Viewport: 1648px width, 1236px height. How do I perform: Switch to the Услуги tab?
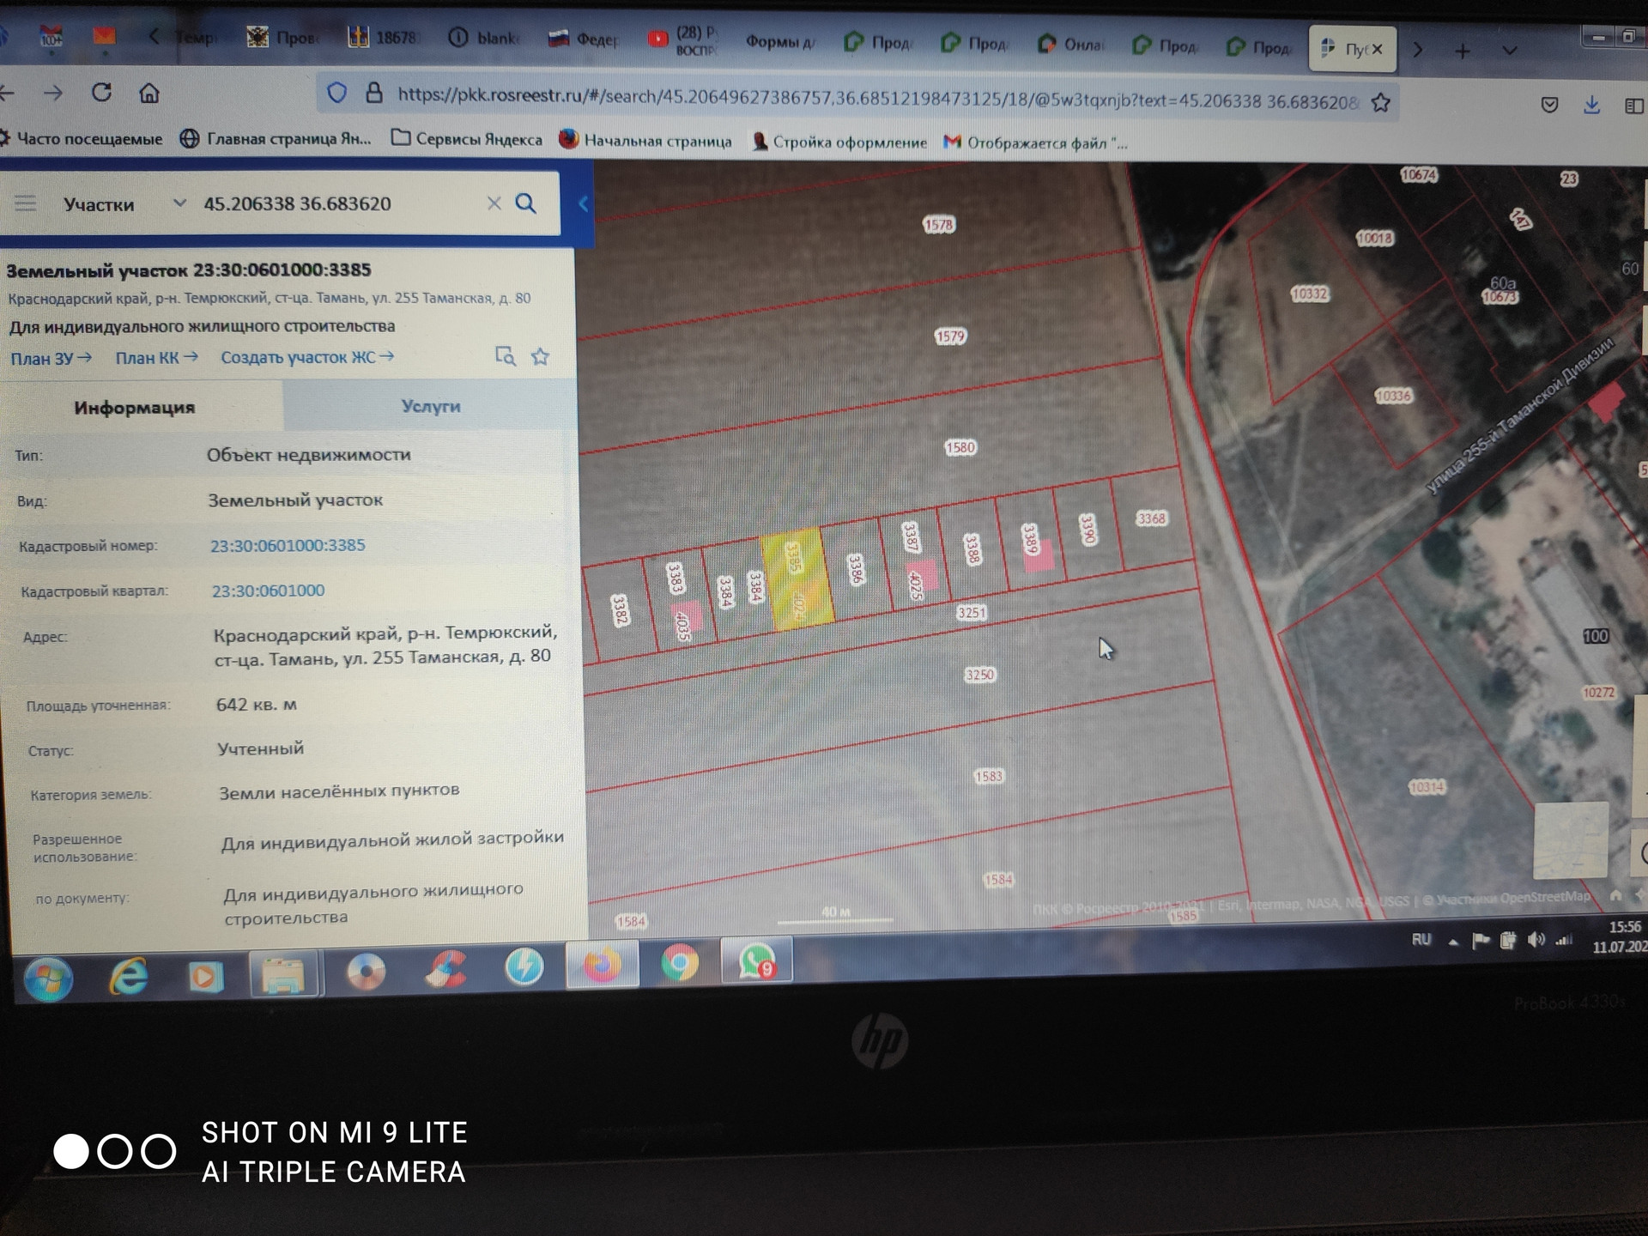tap(430, 406)
